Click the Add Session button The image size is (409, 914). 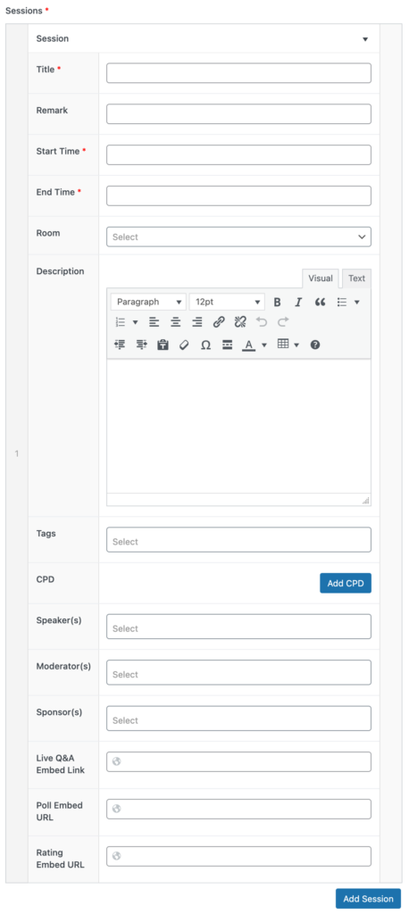[368, 899]
